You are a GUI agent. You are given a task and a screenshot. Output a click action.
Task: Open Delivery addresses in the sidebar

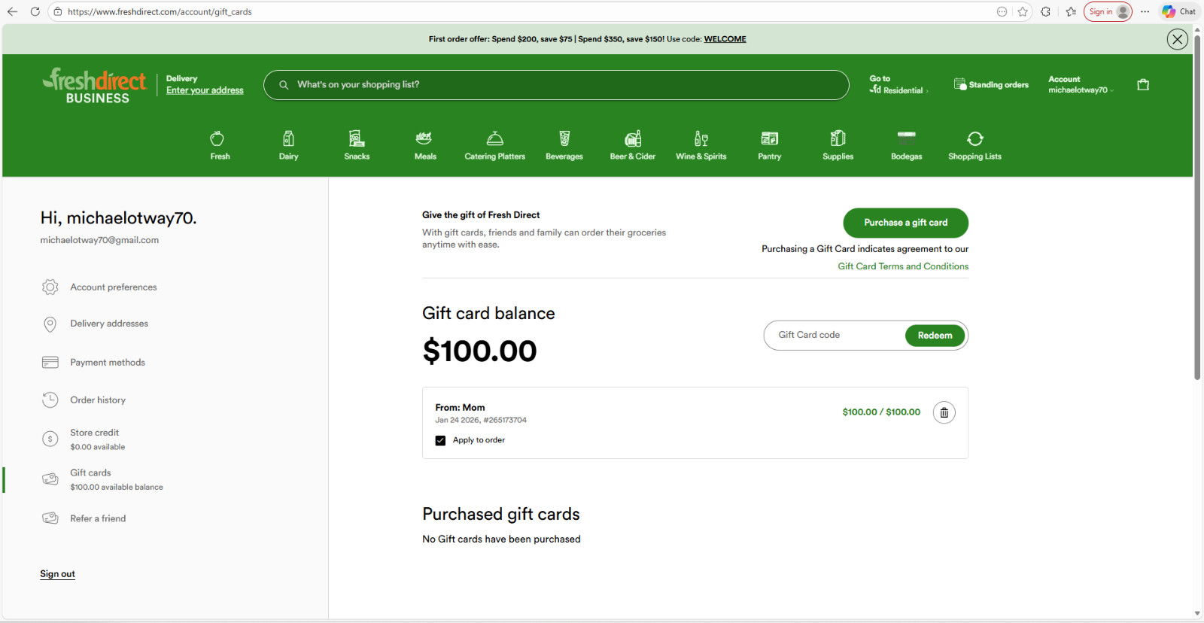click(x=109, y=324)
